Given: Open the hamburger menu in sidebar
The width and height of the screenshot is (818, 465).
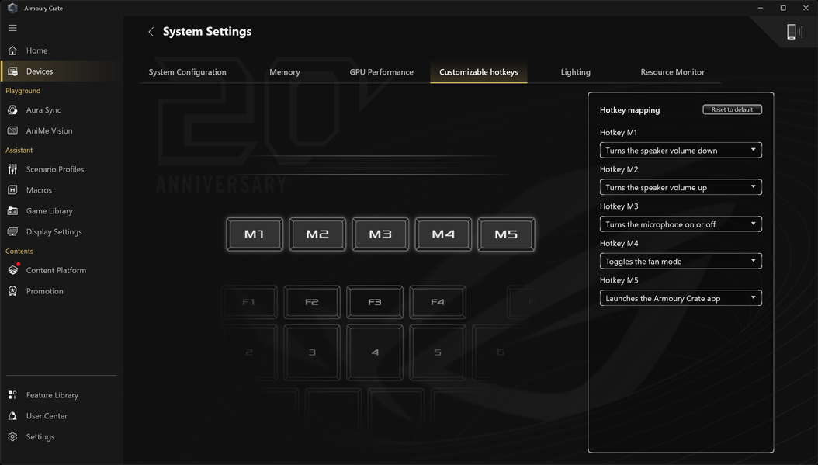Looking at the screenshot, I should click(x=12, y=28).
